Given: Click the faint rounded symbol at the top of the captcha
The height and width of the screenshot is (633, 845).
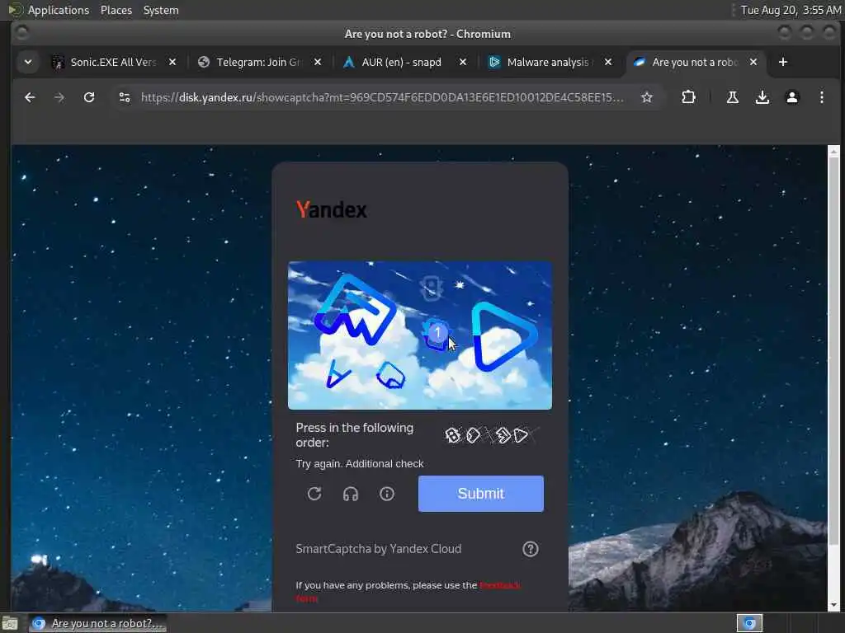Looking at the screenshot, I should pyautogui.click(x=431, y=288).
